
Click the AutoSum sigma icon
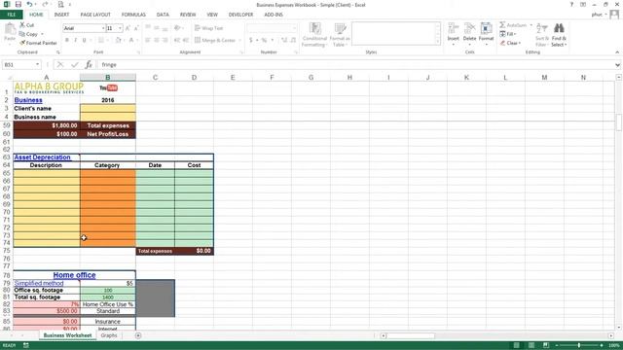click(x=502, y=25)
